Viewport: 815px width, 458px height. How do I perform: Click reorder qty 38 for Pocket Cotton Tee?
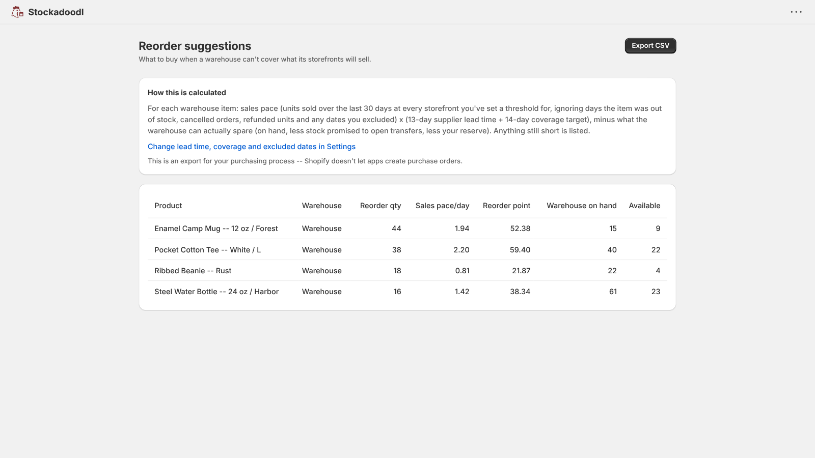pos(396,250)
